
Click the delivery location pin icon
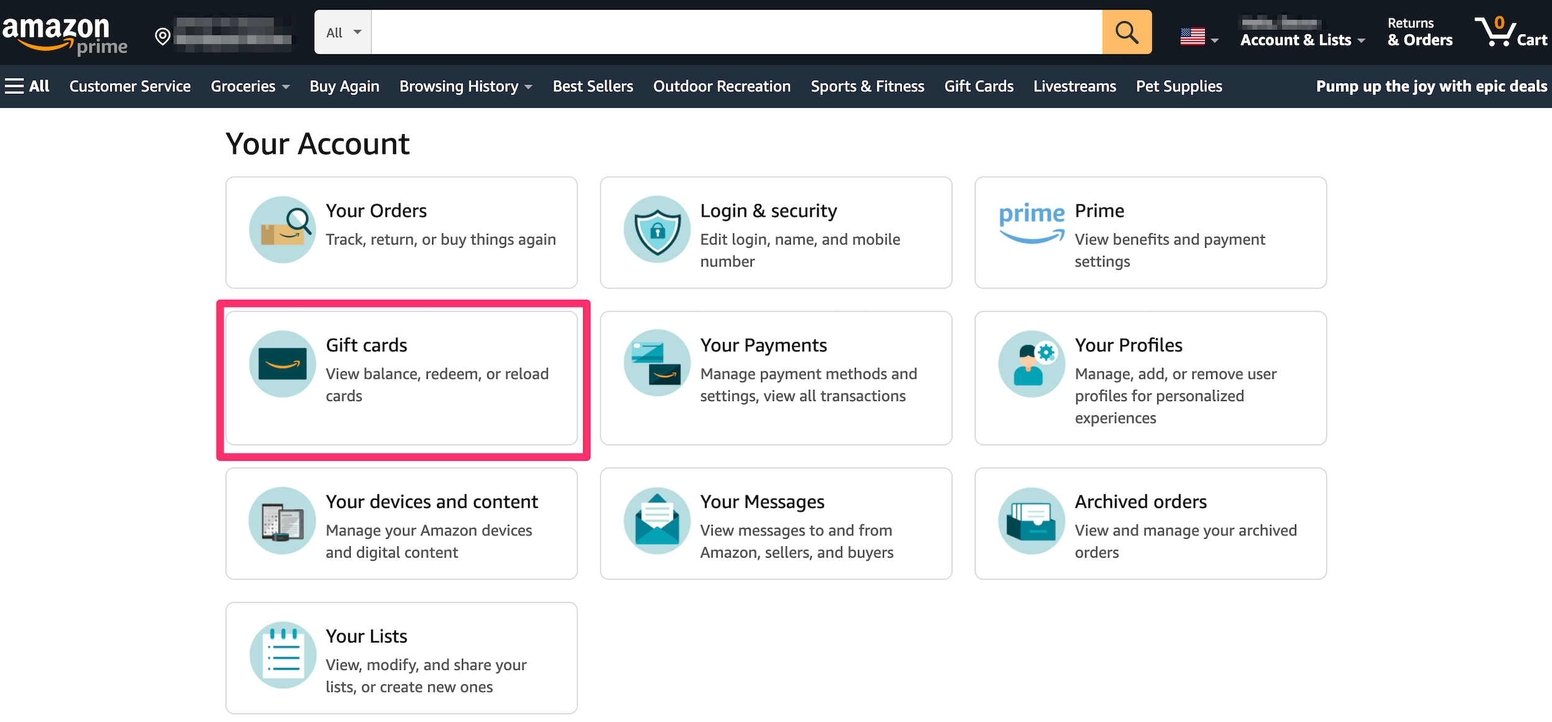tap(163, 37)
